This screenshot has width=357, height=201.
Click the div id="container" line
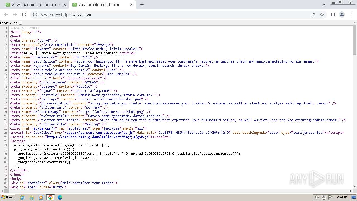click(x=64, y=183)
